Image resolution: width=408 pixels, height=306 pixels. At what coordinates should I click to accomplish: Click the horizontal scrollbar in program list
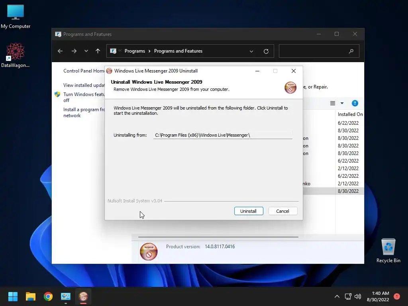[x=218, y=237]
